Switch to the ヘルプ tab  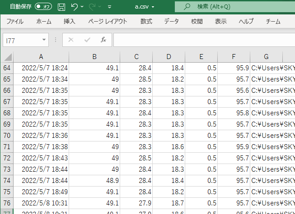[x=246, y=21]
